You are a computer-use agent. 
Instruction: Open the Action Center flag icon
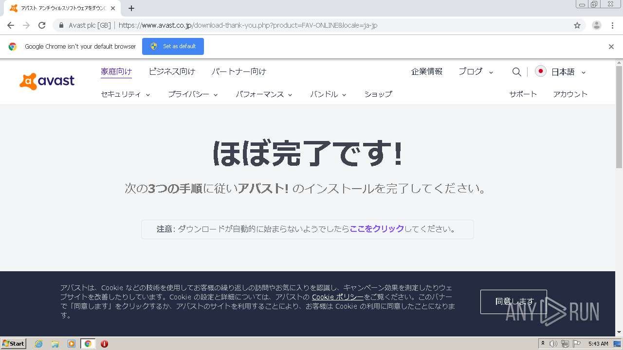(x=577, y=344)
